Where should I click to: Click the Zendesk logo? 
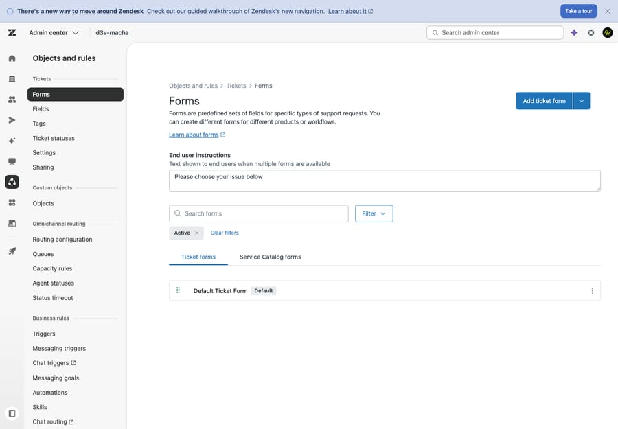point(12,33)
